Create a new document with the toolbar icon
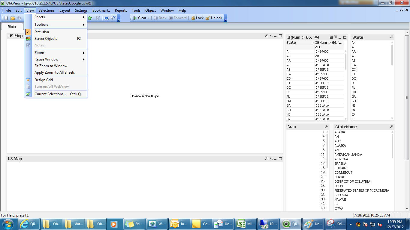The width and height of the screenshot is (410, 230). click(x=6, y=18)
